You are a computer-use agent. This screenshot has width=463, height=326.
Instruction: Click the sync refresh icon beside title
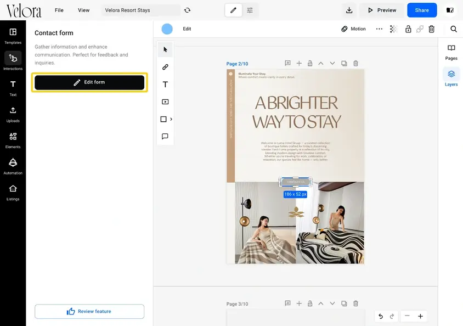click(187, 10)
